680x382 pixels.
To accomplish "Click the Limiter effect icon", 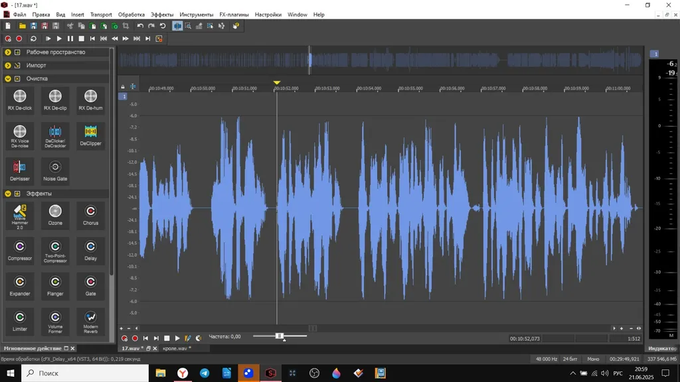I will pyautogui.click(x=19, y=322).
